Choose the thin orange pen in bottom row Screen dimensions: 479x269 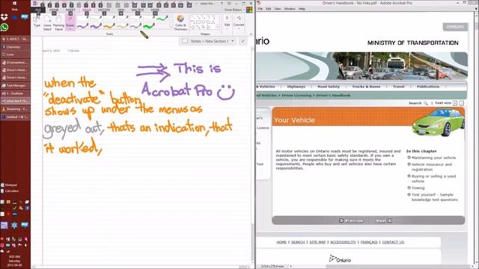click(x=122, y=26)
